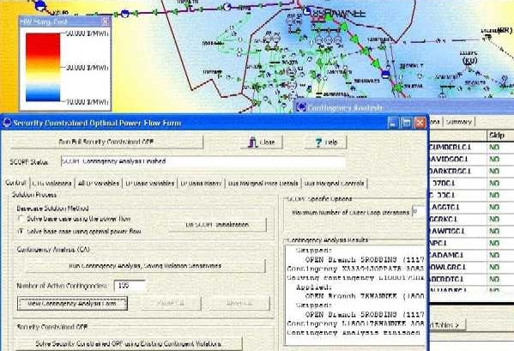Click the blue generator symbol right of the legend title

125,14
